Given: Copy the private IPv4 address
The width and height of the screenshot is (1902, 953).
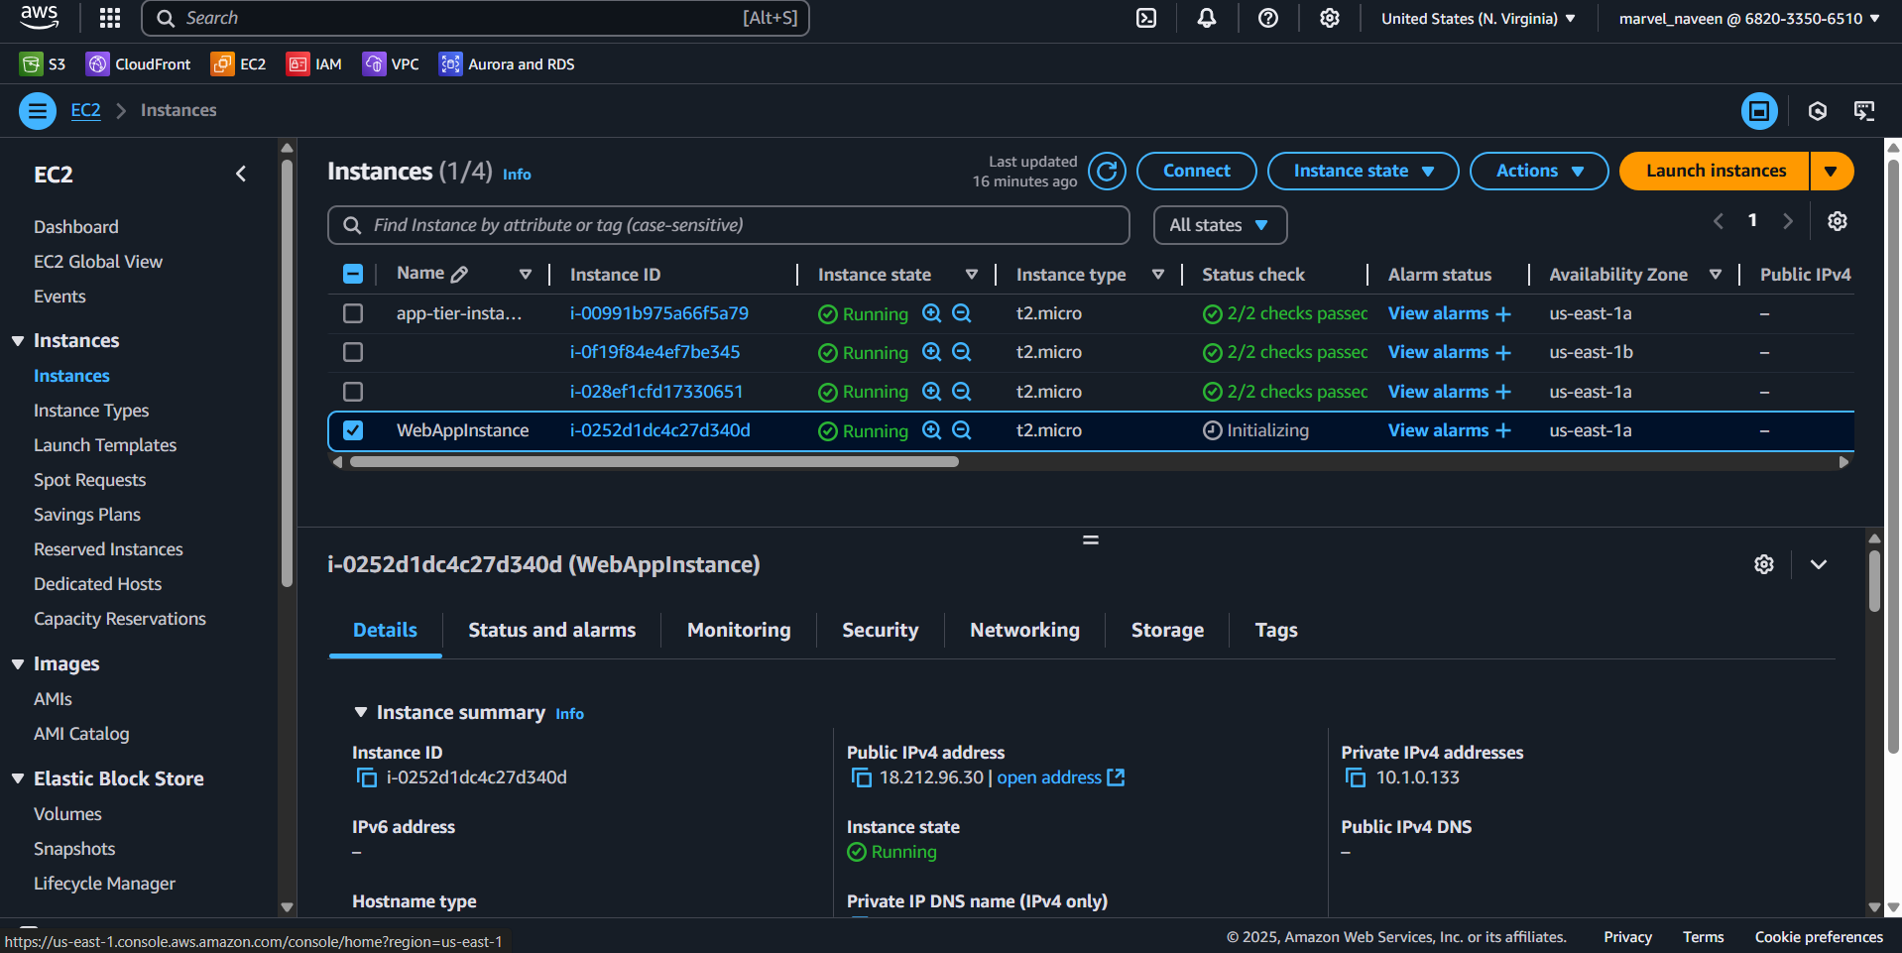Looking at the screenshot, I should click(1355, 777).
